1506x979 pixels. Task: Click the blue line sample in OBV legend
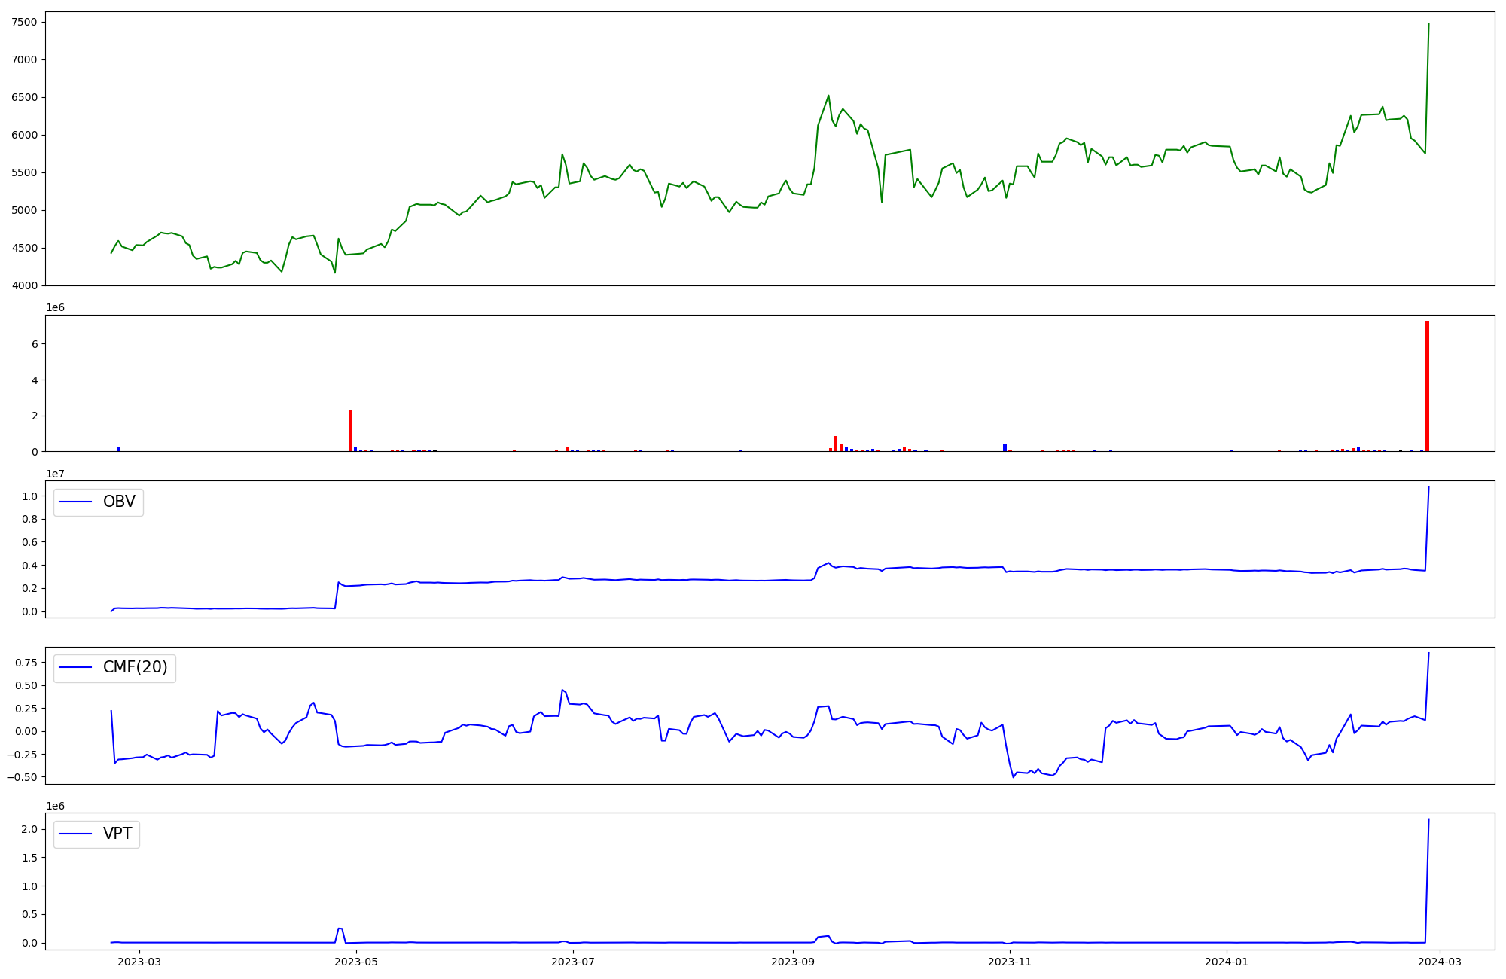coord(75,502)
